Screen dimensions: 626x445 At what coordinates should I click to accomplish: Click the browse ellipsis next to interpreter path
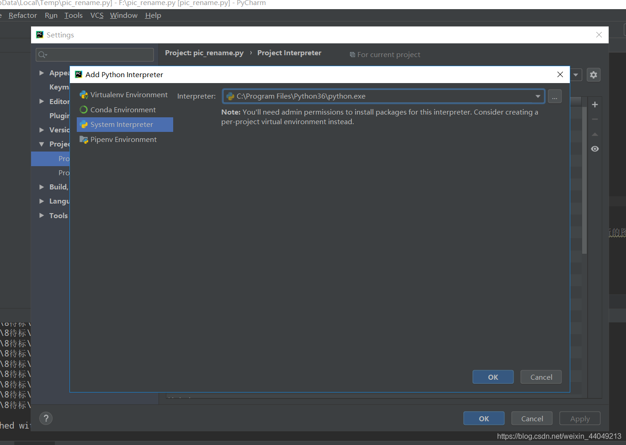pyautogui.click(x=555, y=96)
